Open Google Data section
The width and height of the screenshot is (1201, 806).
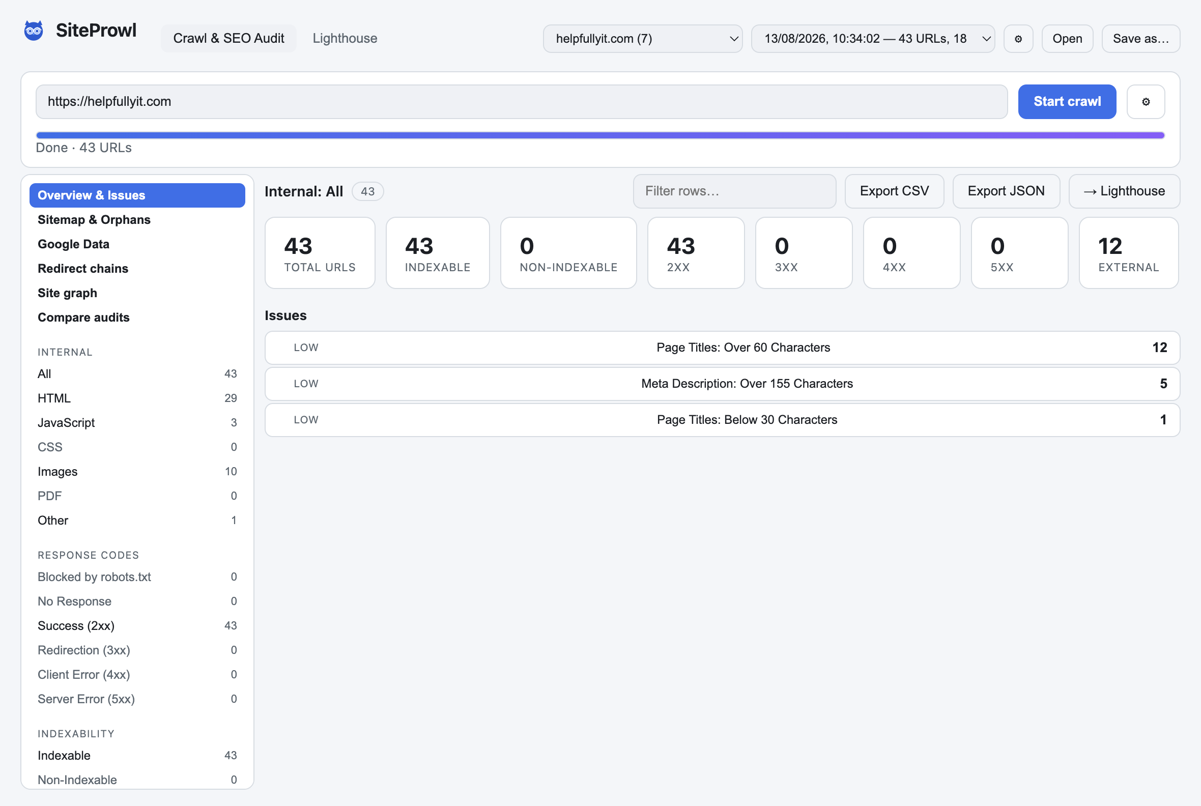[x=137, y=244]
